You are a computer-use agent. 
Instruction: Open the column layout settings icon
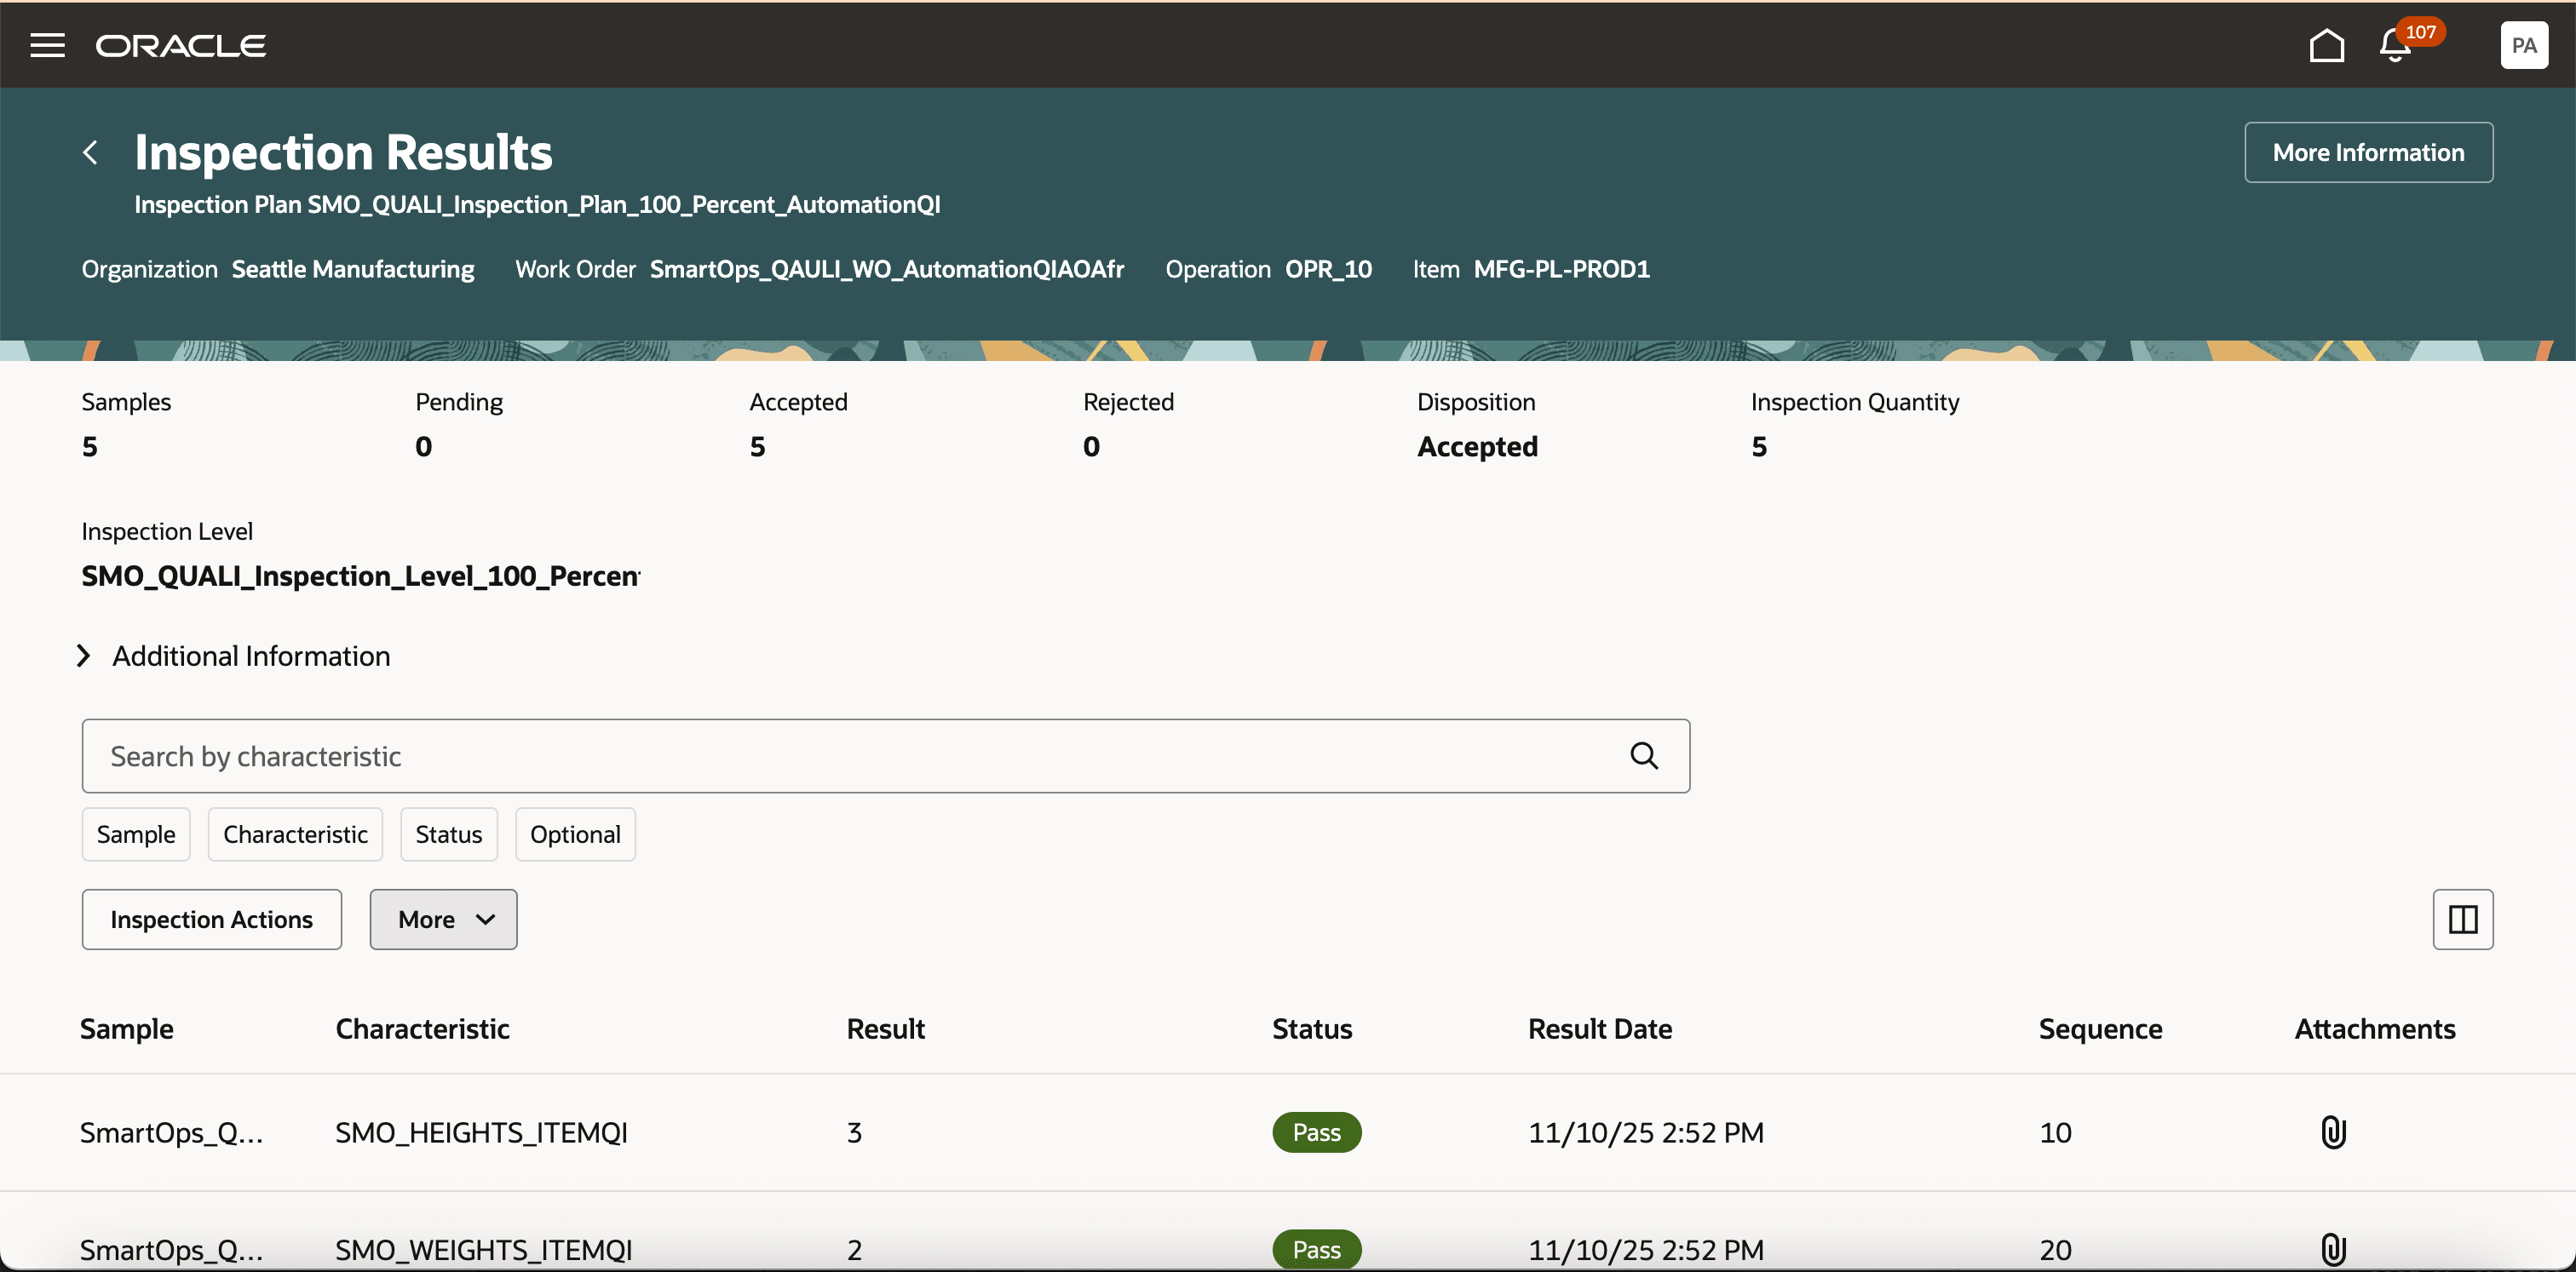[2462, 919]
